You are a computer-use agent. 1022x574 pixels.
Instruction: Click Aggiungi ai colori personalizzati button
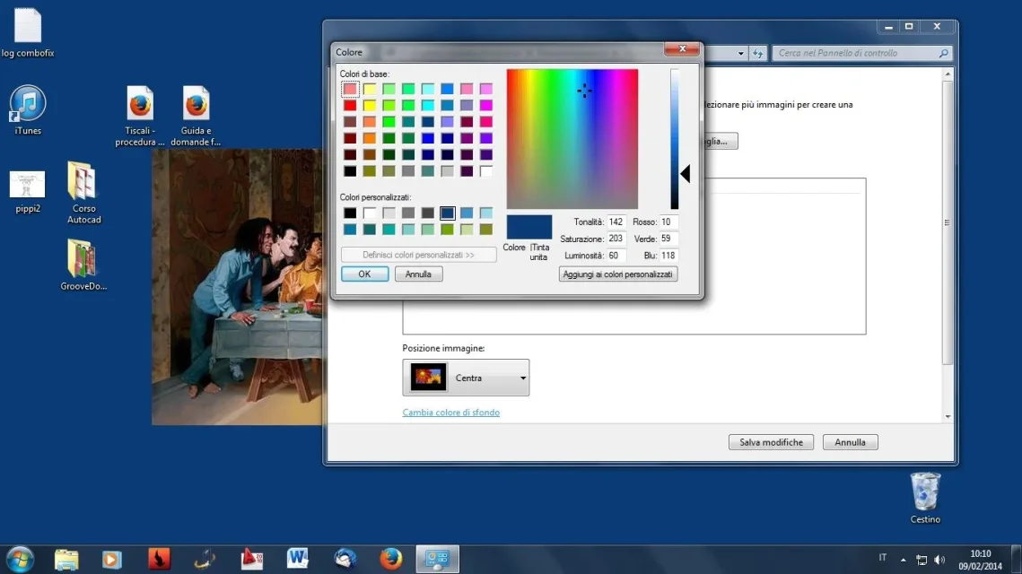618,274
